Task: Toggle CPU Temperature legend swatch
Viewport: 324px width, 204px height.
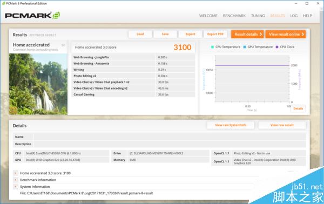Action: tap(212, 47)
